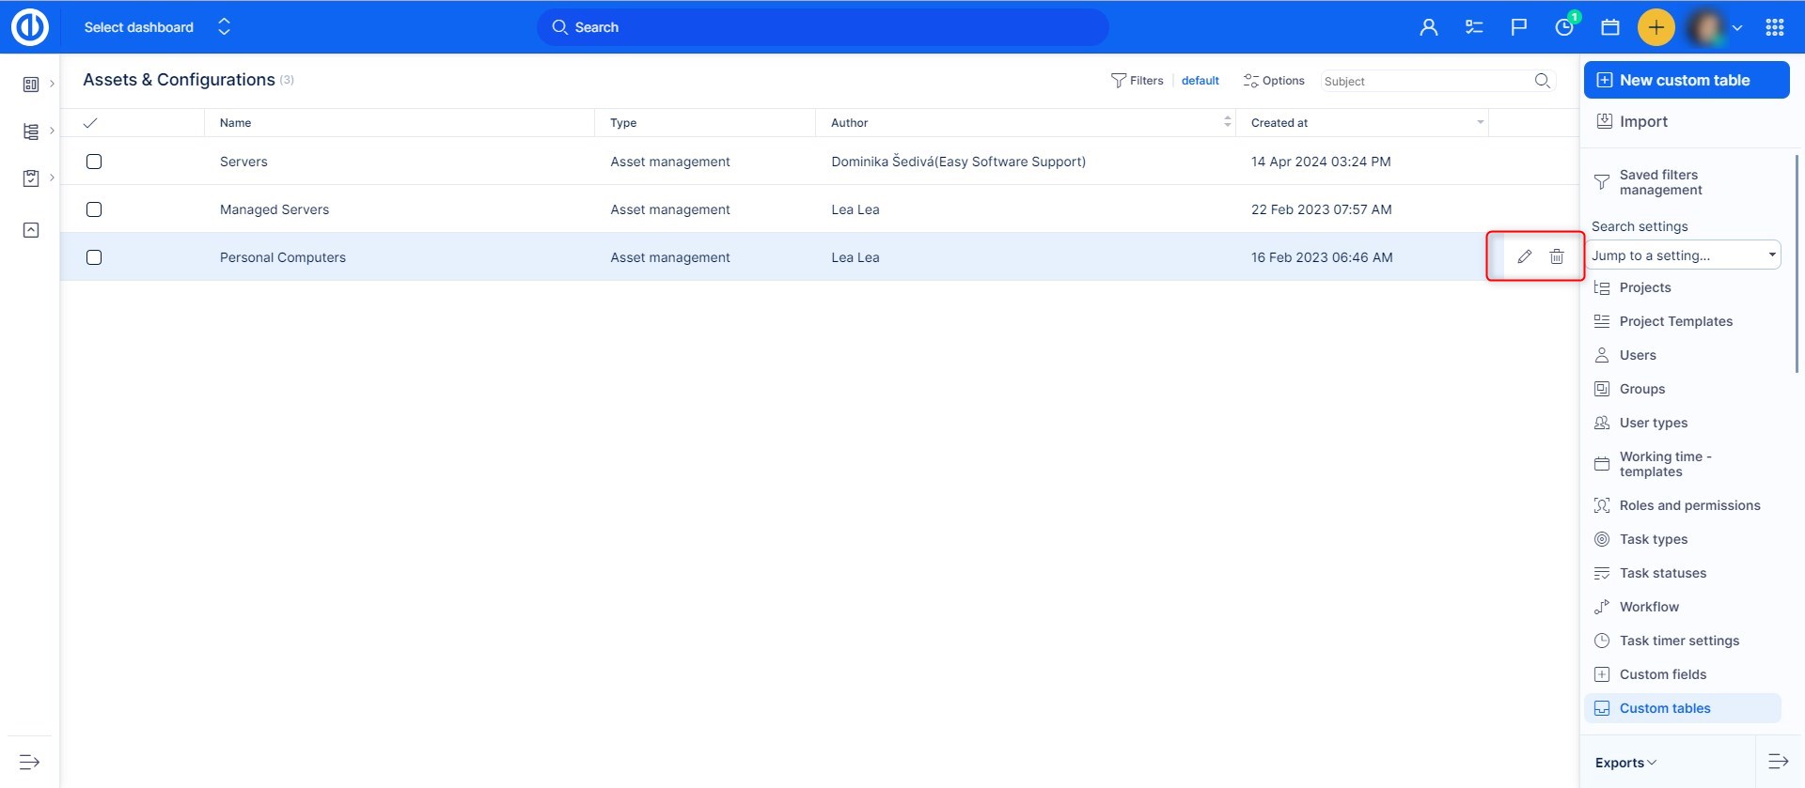Expand the Exports section
1805x788 pixels.
[1625, 763]
